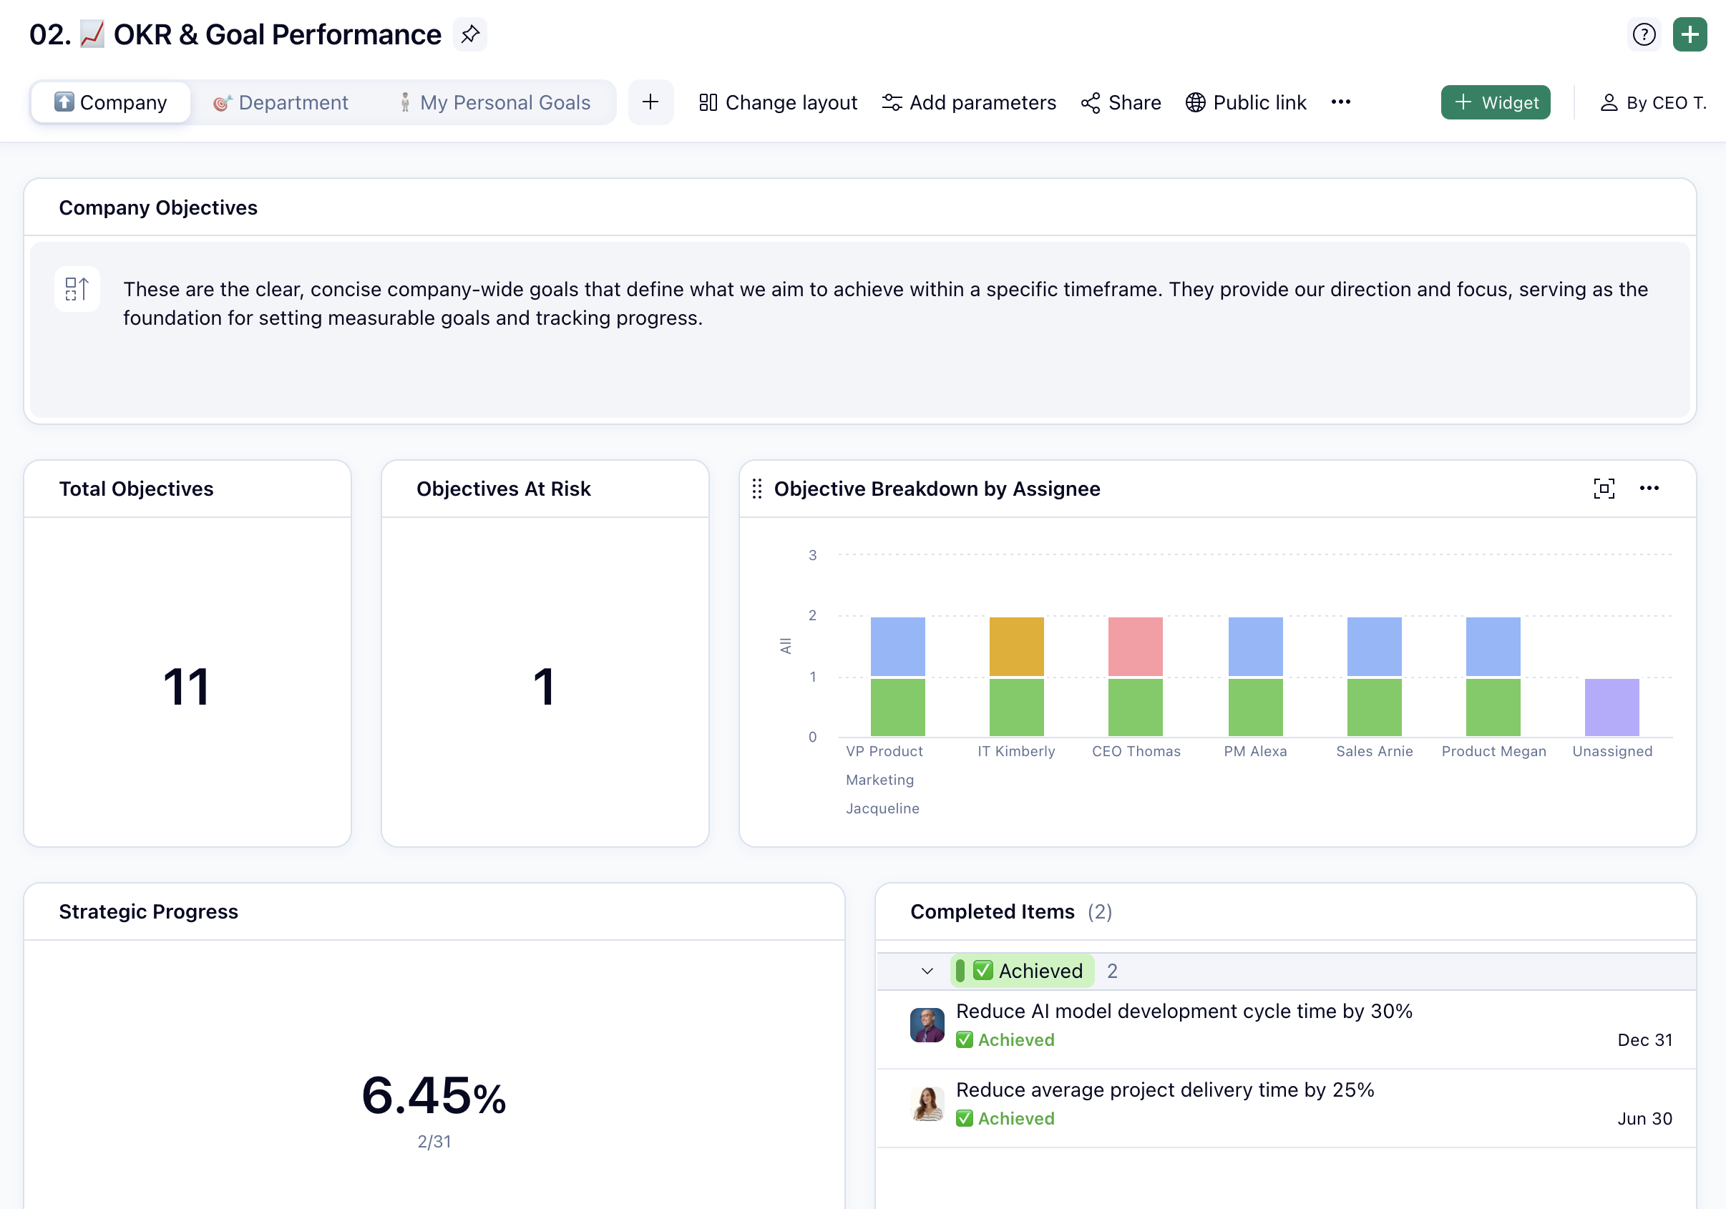Open the help question mark icon

(1644, 34)
